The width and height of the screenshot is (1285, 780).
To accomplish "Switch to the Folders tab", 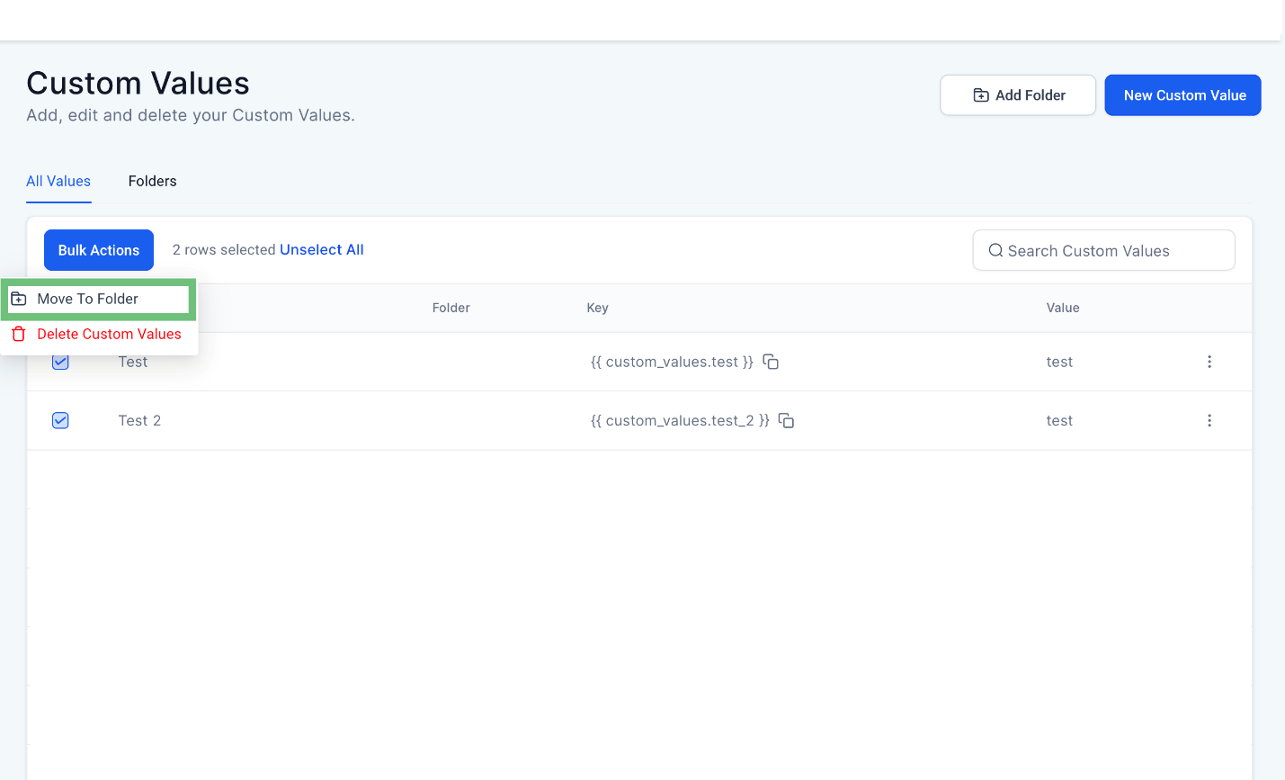I will pyautogui.click(x=153, y=181).
